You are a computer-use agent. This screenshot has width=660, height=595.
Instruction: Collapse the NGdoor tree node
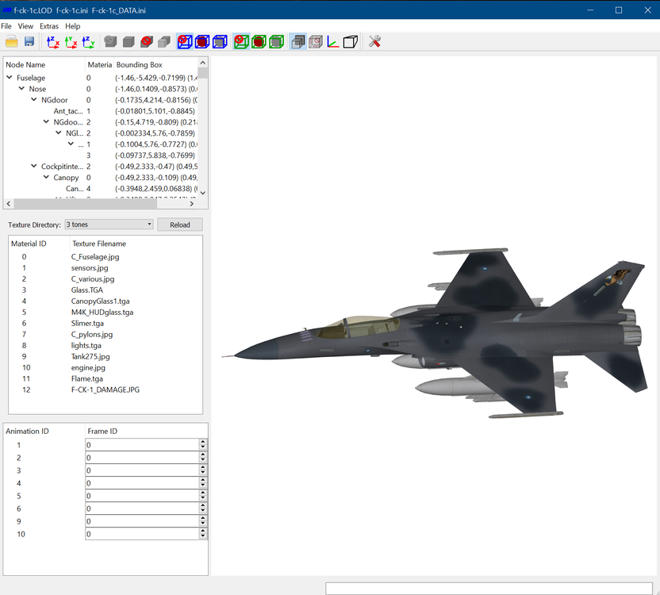click(x=33, y=99)
